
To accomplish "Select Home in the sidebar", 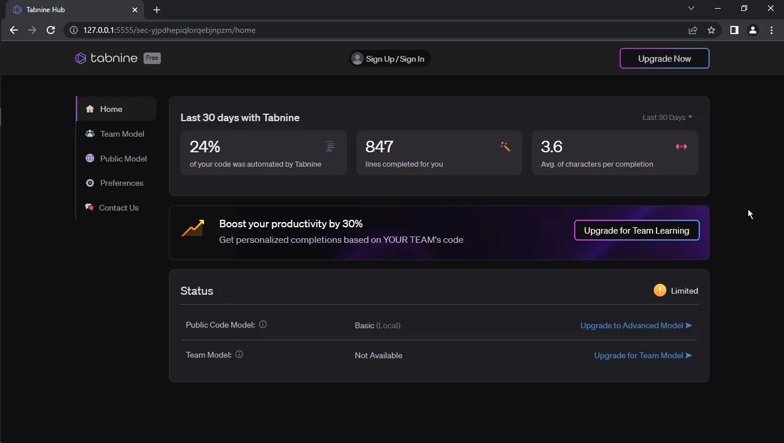I will pos(116,109).
